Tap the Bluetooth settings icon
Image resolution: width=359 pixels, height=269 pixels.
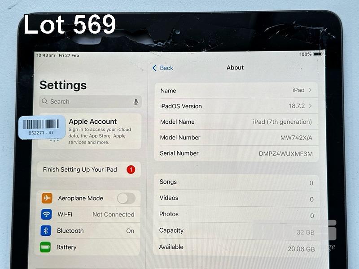[46, 230]
